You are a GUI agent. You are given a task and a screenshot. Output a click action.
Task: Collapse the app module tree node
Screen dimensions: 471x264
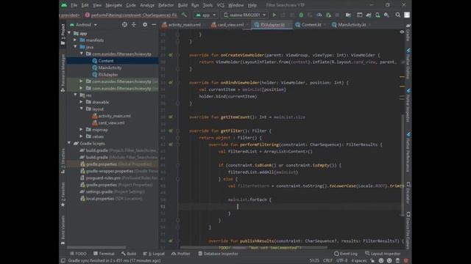click(x=69, y=33)
